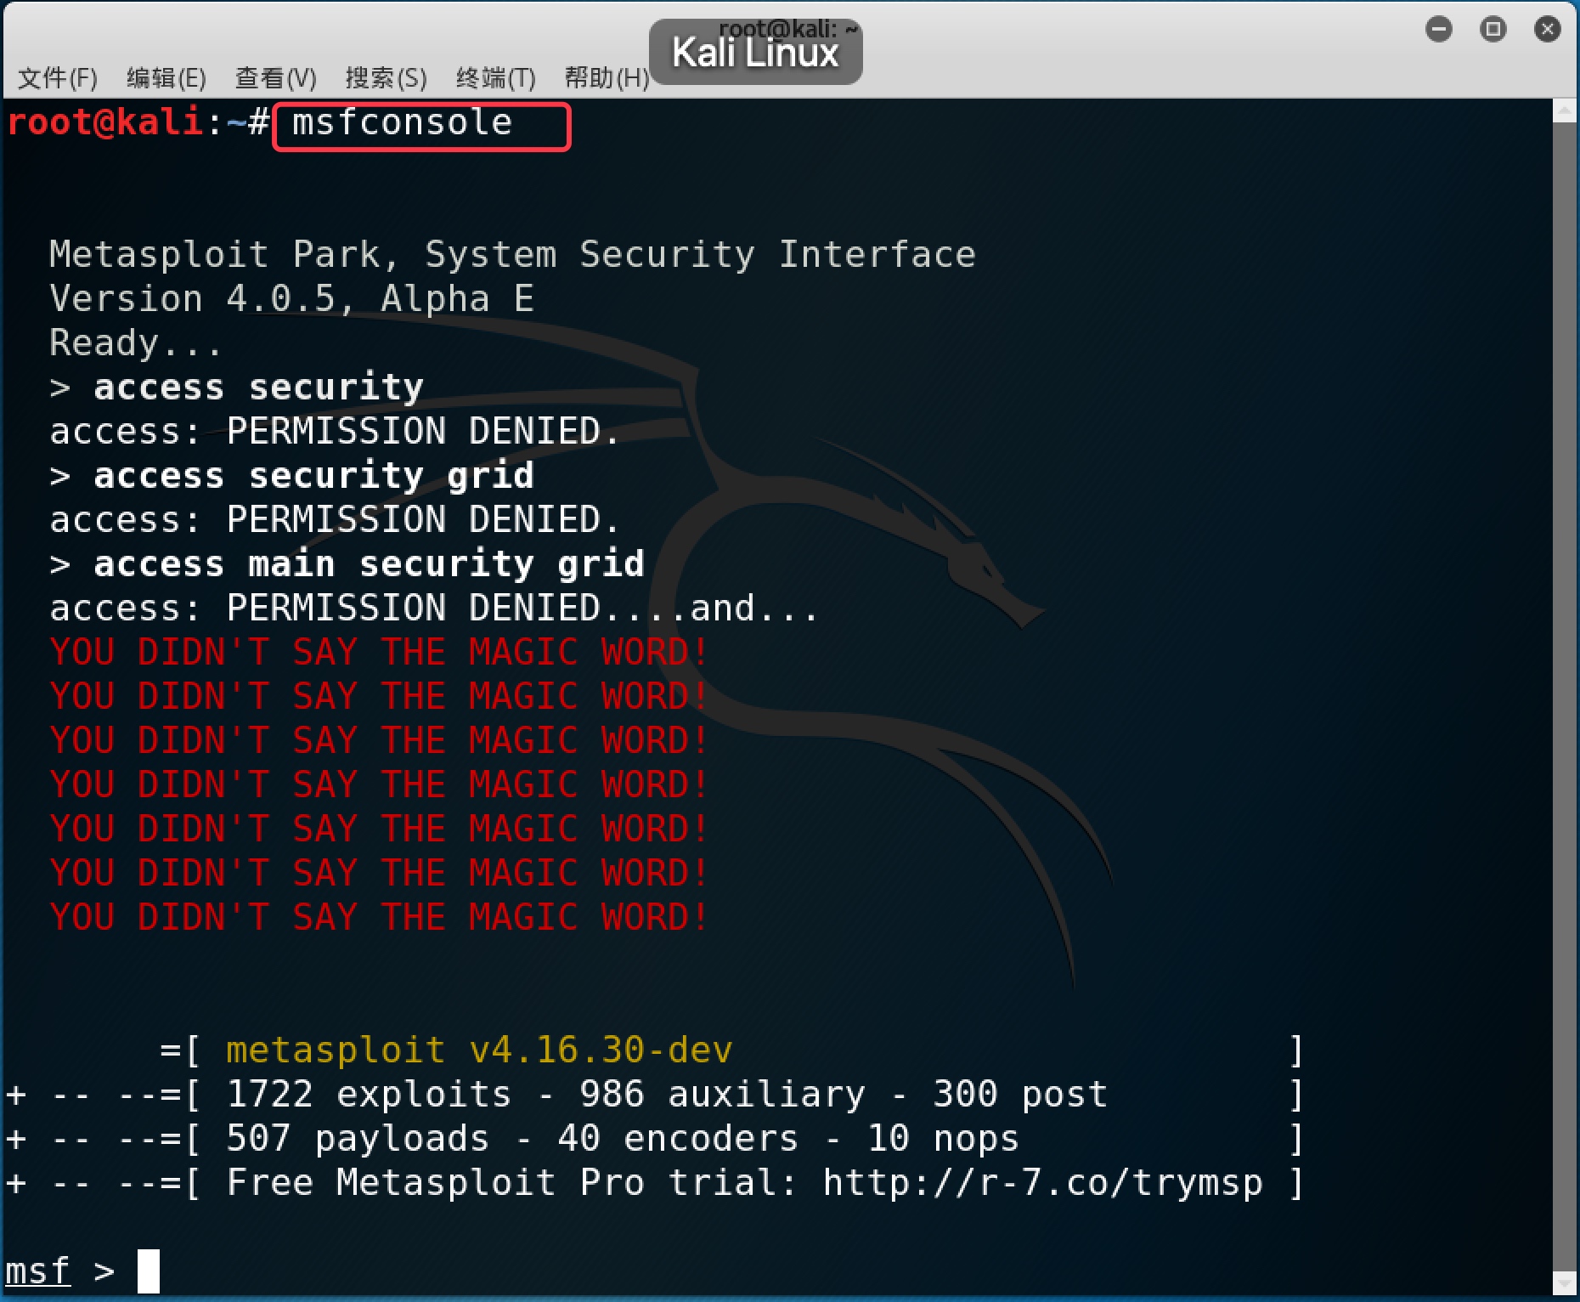Click the Kali Linux title tooltip

(x=755, y=53)
